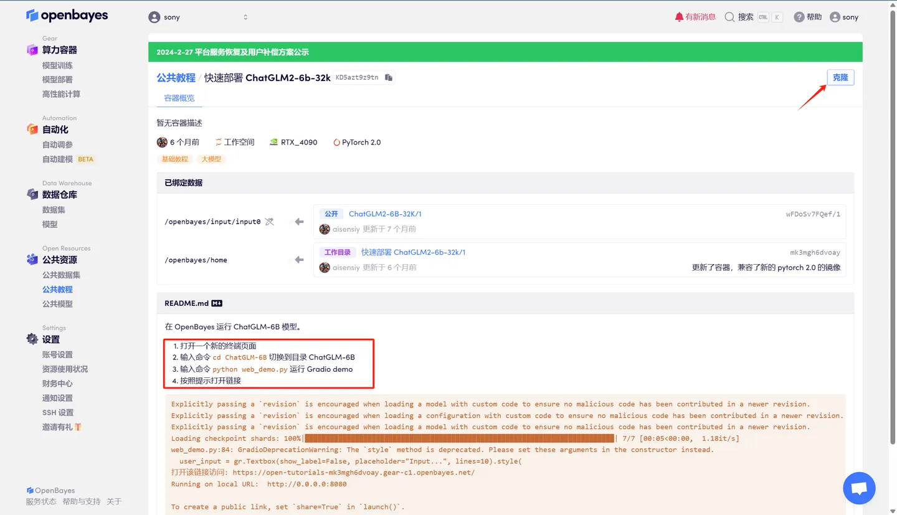Image resolution: width=897 pixels, height=515 pixels.
Task: Click arrow icon beside /openbayes/input/input0
Action: pyautogui.click(x=299, y=221)
